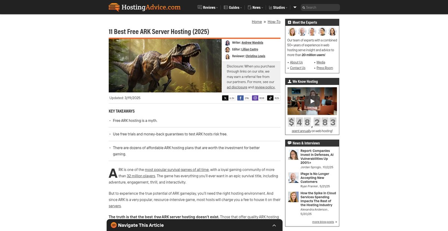Image resolution: width=448 pixels, height=231 pixels.
Task: Click the Studies chart icon
Action: coord(270,7)
